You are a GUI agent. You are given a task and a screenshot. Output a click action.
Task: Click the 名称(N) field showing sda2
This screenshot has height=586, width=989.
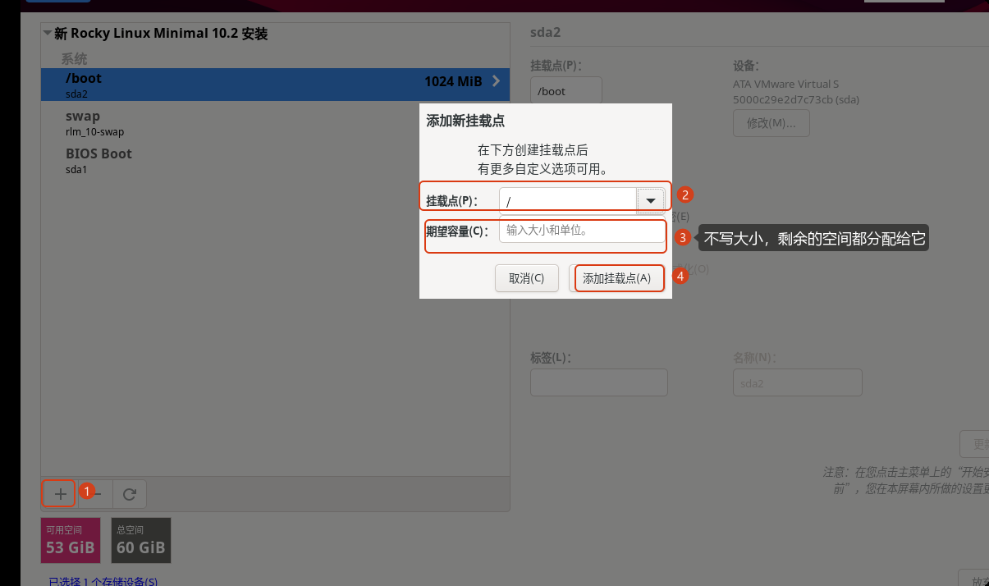(798, 382)
